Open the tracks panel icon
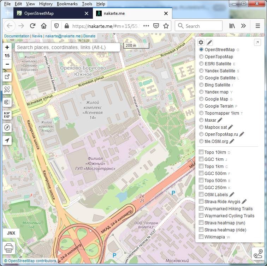 point(258,254)
